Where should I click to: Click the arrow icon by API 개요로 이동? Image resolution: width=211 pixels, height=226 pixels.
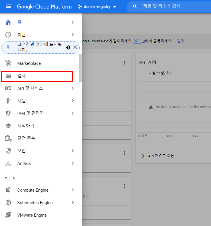click(142, 156)
